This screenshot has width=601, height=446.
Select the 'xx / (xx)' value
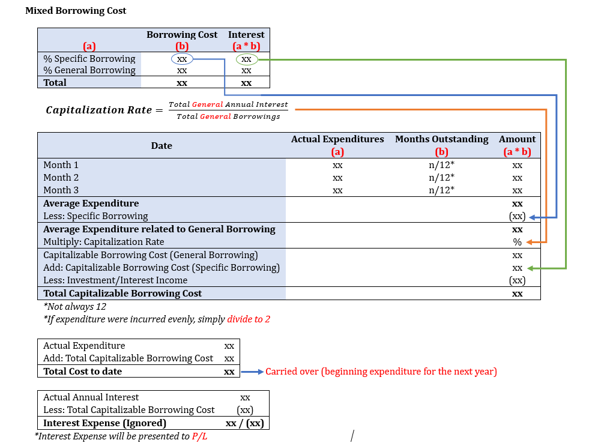pos(244,423)
